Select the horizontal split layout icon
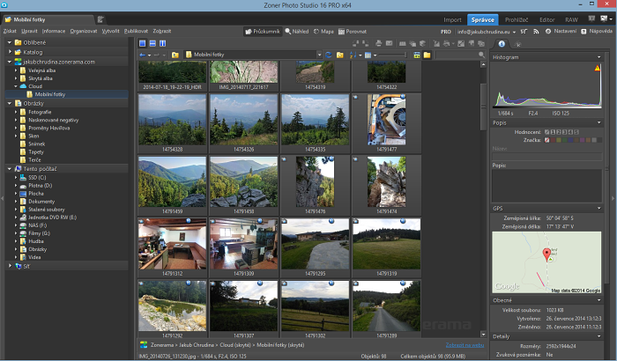 click(152, 43)
